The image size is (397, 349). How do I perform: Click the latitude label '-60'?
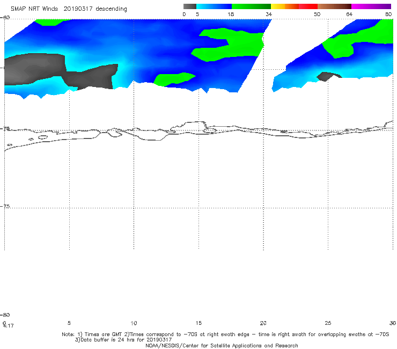[x=5, y=17]
